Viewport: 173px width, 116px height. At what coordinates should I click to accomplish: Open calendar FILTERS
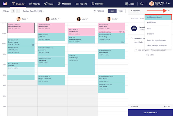[x=99, y=11]
